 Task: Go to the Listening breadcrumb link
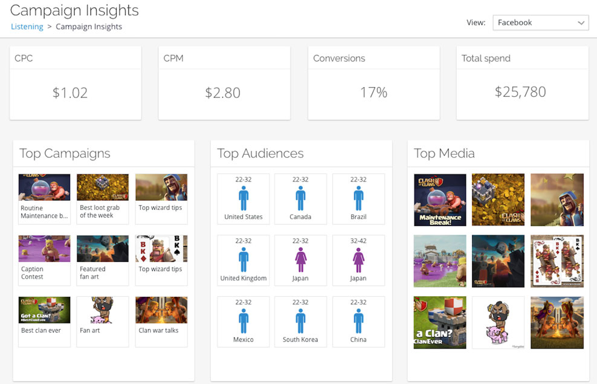27,27
